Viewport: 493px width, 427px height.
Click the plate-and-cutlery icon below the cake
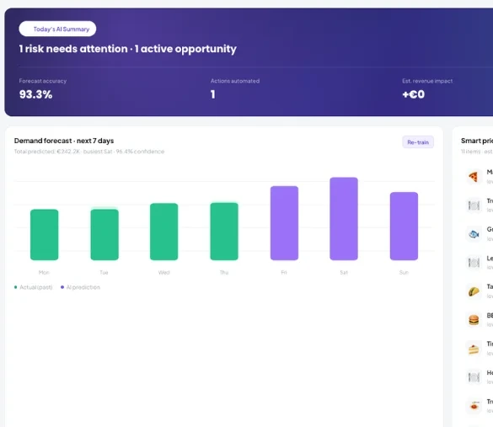(x=474, y=377)
